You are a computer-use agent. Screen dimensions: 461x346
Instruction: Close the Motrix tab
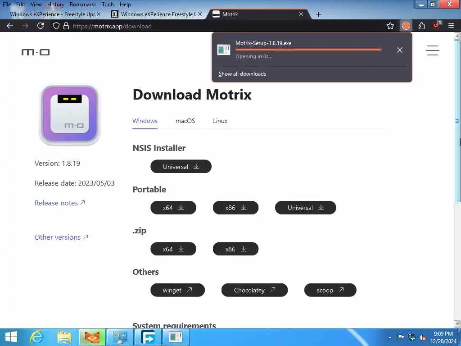pyautogui.click(x=301, y=14)
